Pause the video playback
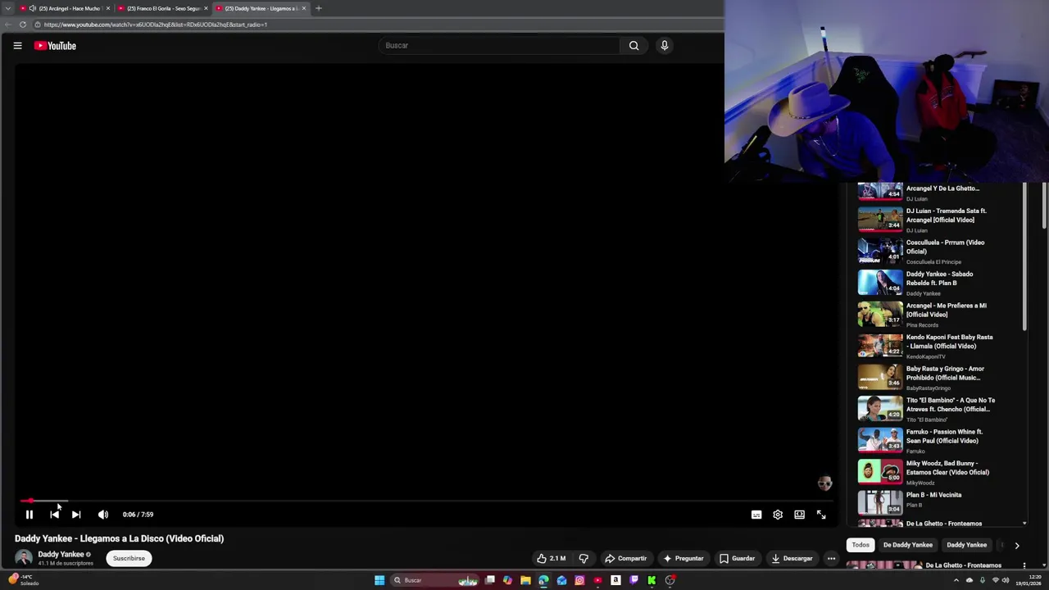Image resolution: width=1049 pixels, height=590 pixels. pos(29,515)
